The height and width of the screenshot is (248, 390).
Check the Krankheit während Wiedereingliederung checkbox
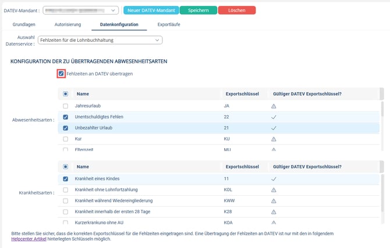click(65, 200)
